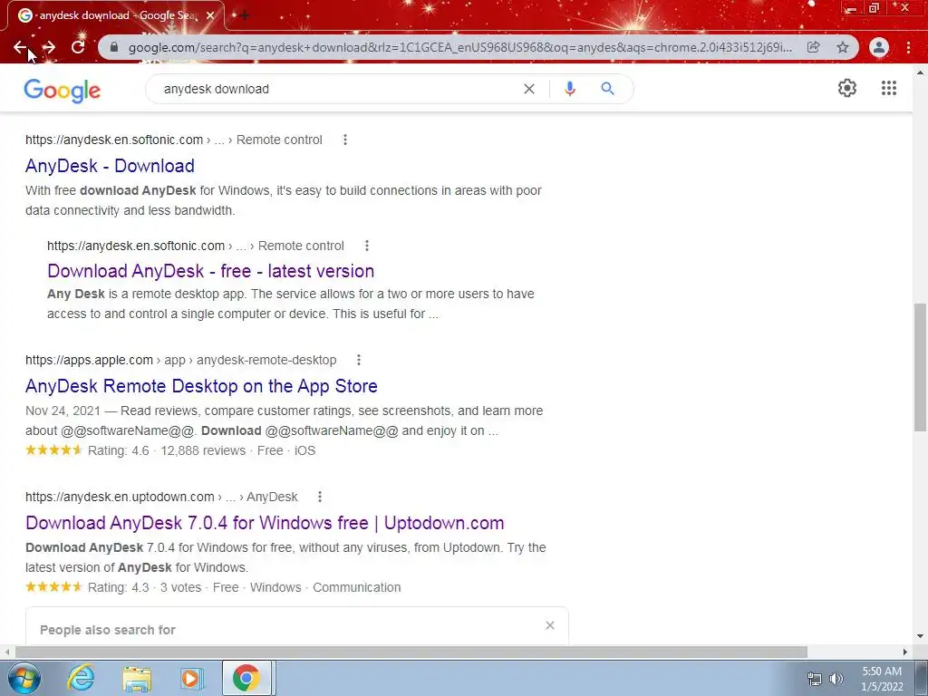Click "Rating: 4.3 · 3 votes" text
Viewport: 928px width, 696px height.
[x=144, y=587]
